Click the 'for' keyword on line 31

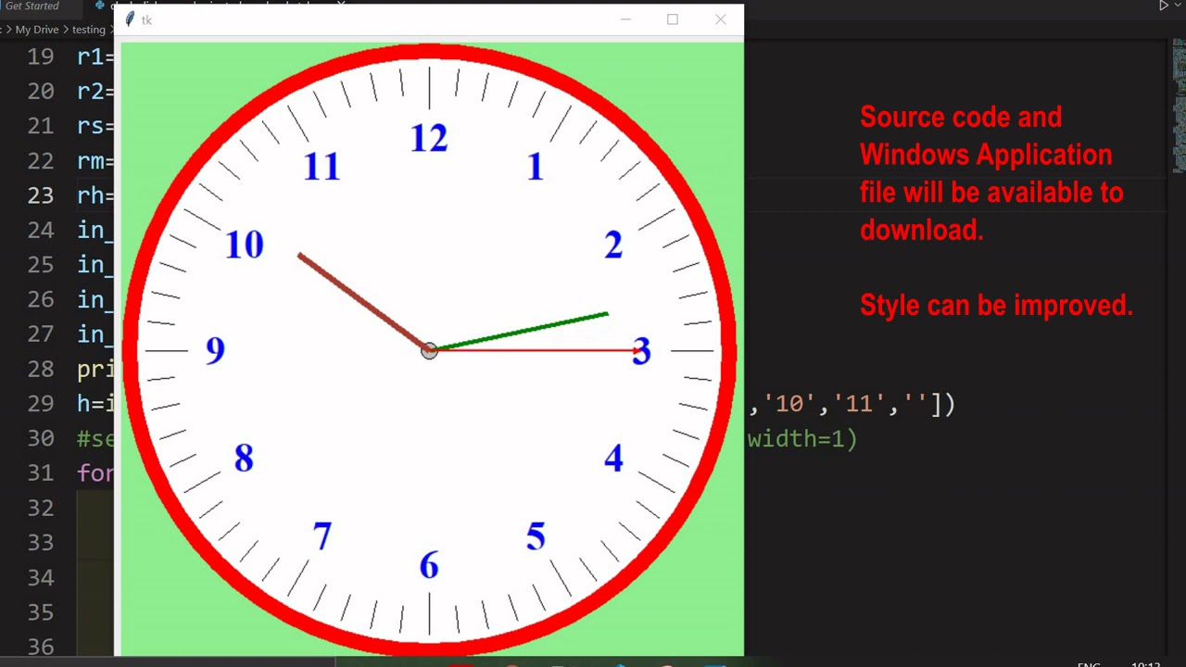(x=95, y=473)
